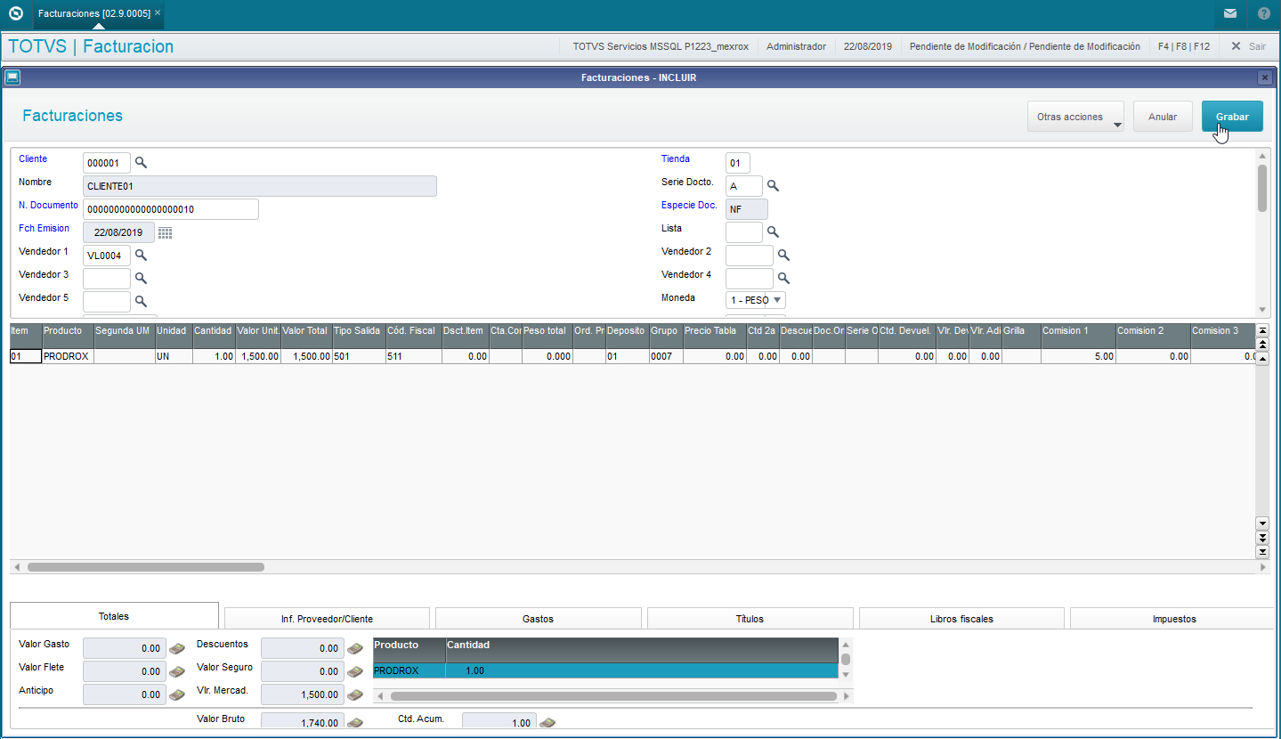Image resolution: width=1281 pixels, height=739 pixels.
Task: Switch to the Impuestos tab
Action: (1173, 619)
